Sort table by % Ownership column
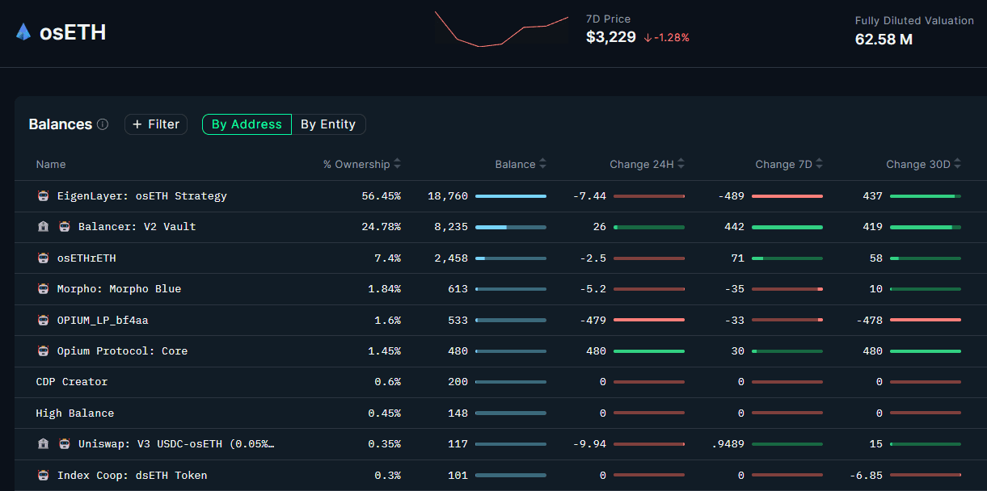 coord(397,165)
